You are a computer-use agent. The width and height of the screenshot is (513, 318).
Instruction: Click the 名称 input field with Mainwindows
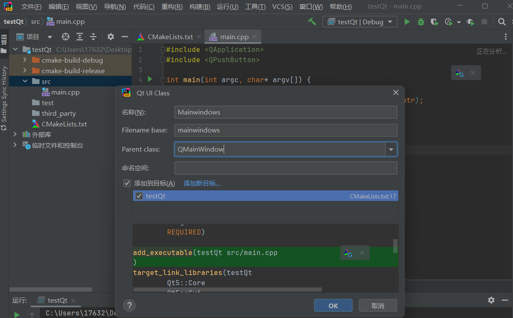point(286,112)
